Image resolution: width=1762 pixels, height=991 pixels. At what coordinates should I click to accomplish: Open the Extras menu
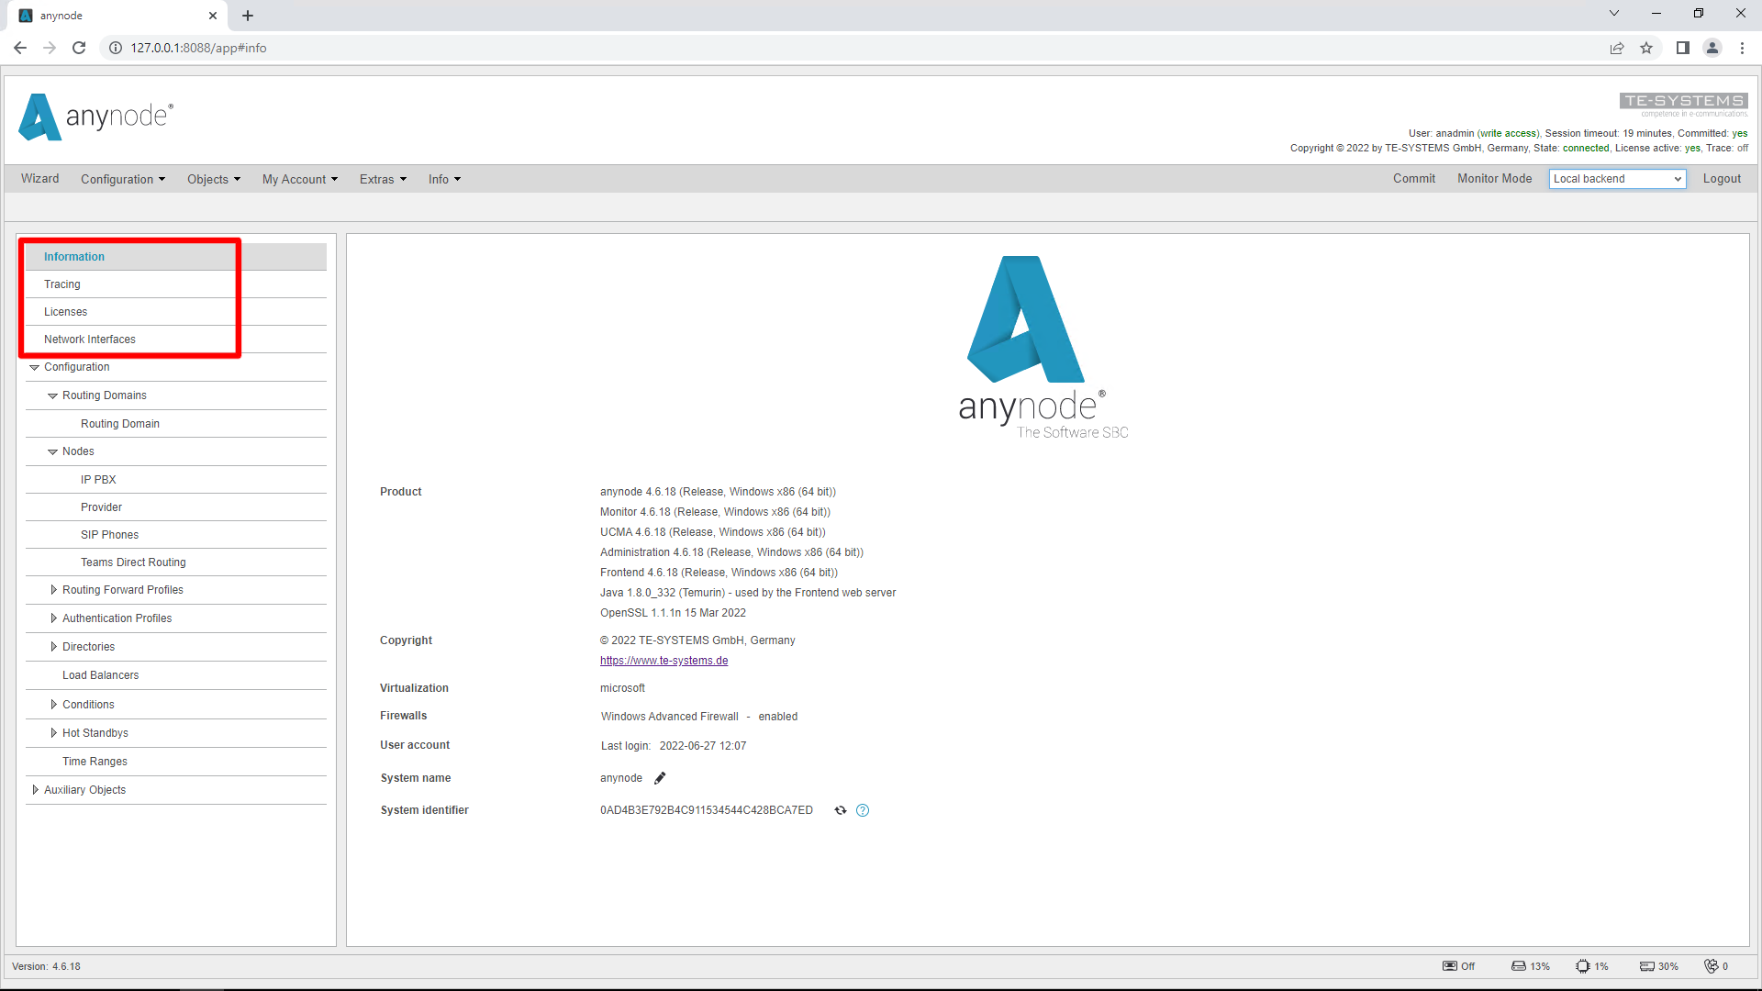pyautogui.click(x=383, y=179)
